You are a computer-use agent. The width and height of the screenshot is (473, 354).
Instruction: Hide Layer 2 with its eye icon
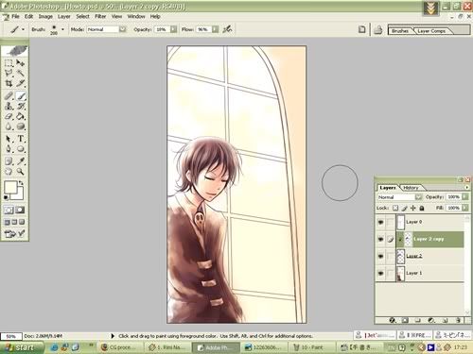[380, 256]
